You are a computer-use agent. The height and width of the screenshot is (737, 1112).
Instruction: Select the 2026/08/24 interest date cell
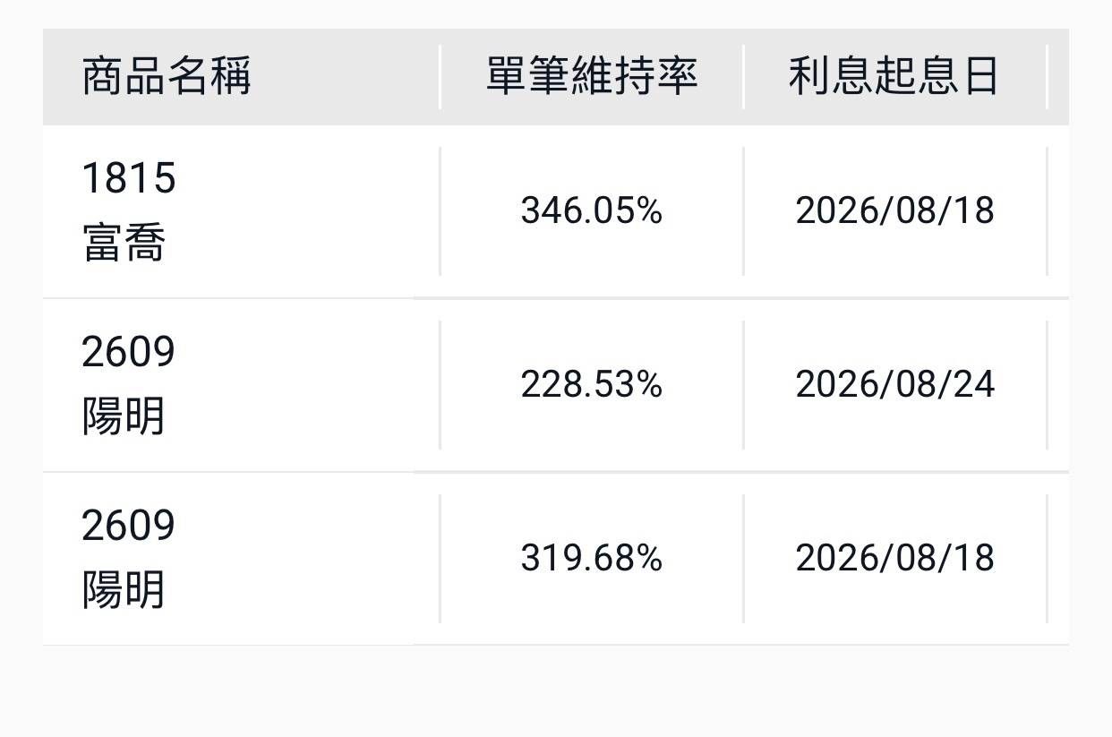(895, 385)
